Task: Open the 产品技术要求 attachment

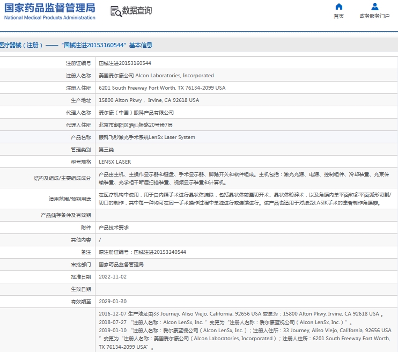Action: click(x=114, y=228)
